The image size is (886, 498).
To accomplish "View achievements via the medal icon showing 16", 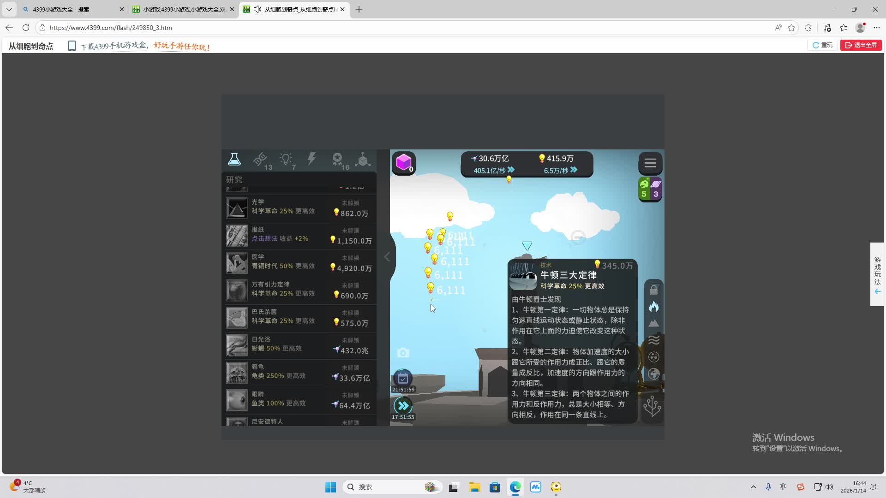I will pyautogui.click(x=337, y=159).
